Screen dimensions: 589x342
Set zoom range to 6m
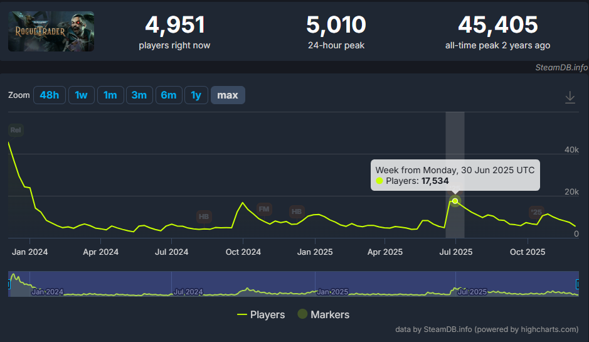pyautogui.click(x=169, y=95)
